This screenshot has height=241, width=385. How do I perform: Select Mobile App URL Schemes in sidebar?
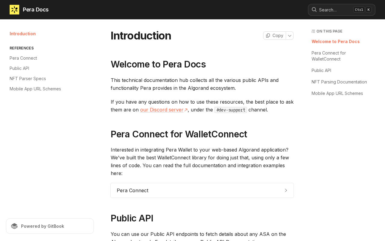(35, 89)
